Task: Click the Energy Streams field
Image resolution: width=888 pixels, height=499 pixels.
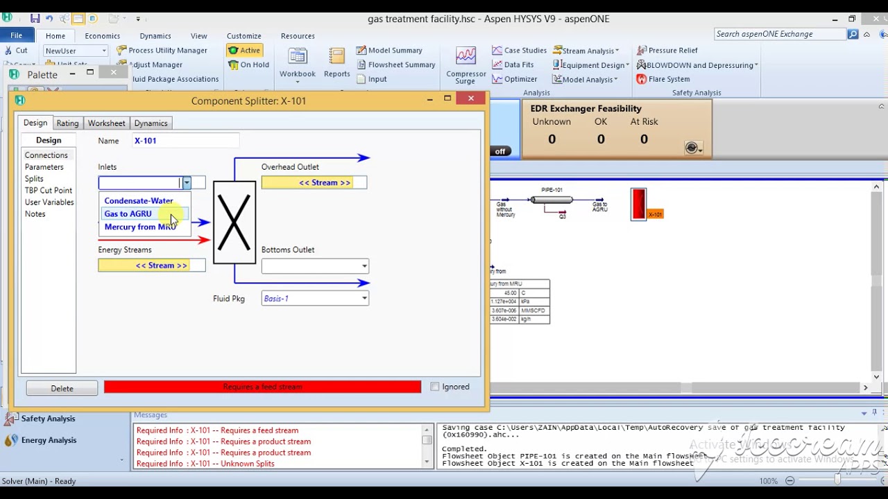Action: (x=152, y=265)
